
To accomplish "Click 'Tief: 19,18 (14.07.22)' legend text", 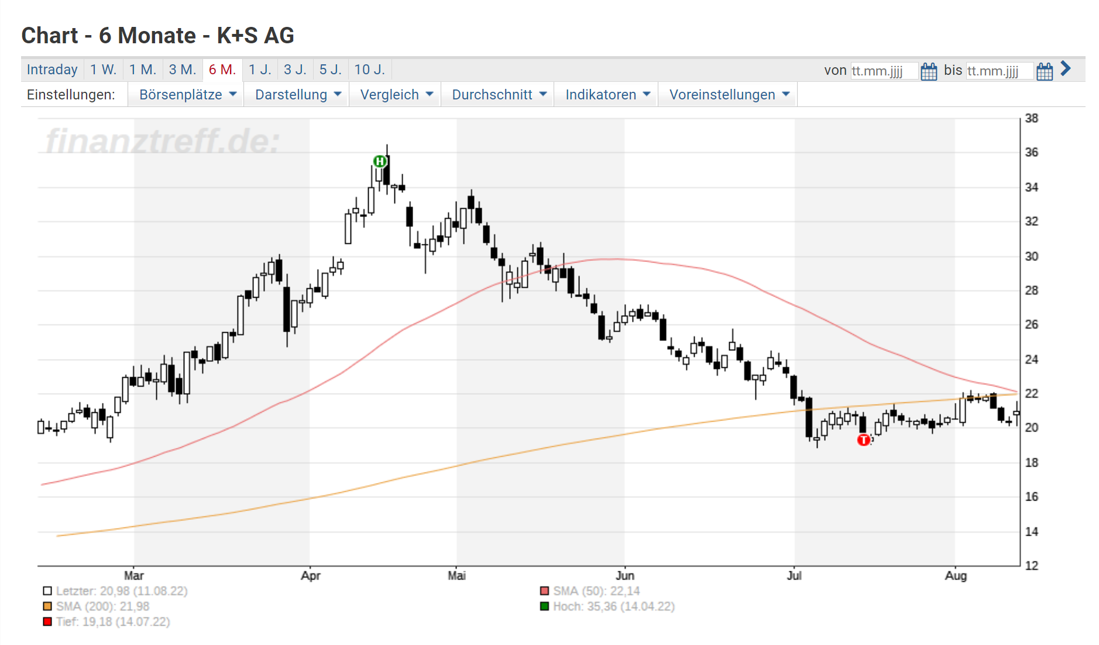I will (x=113, y=622).
